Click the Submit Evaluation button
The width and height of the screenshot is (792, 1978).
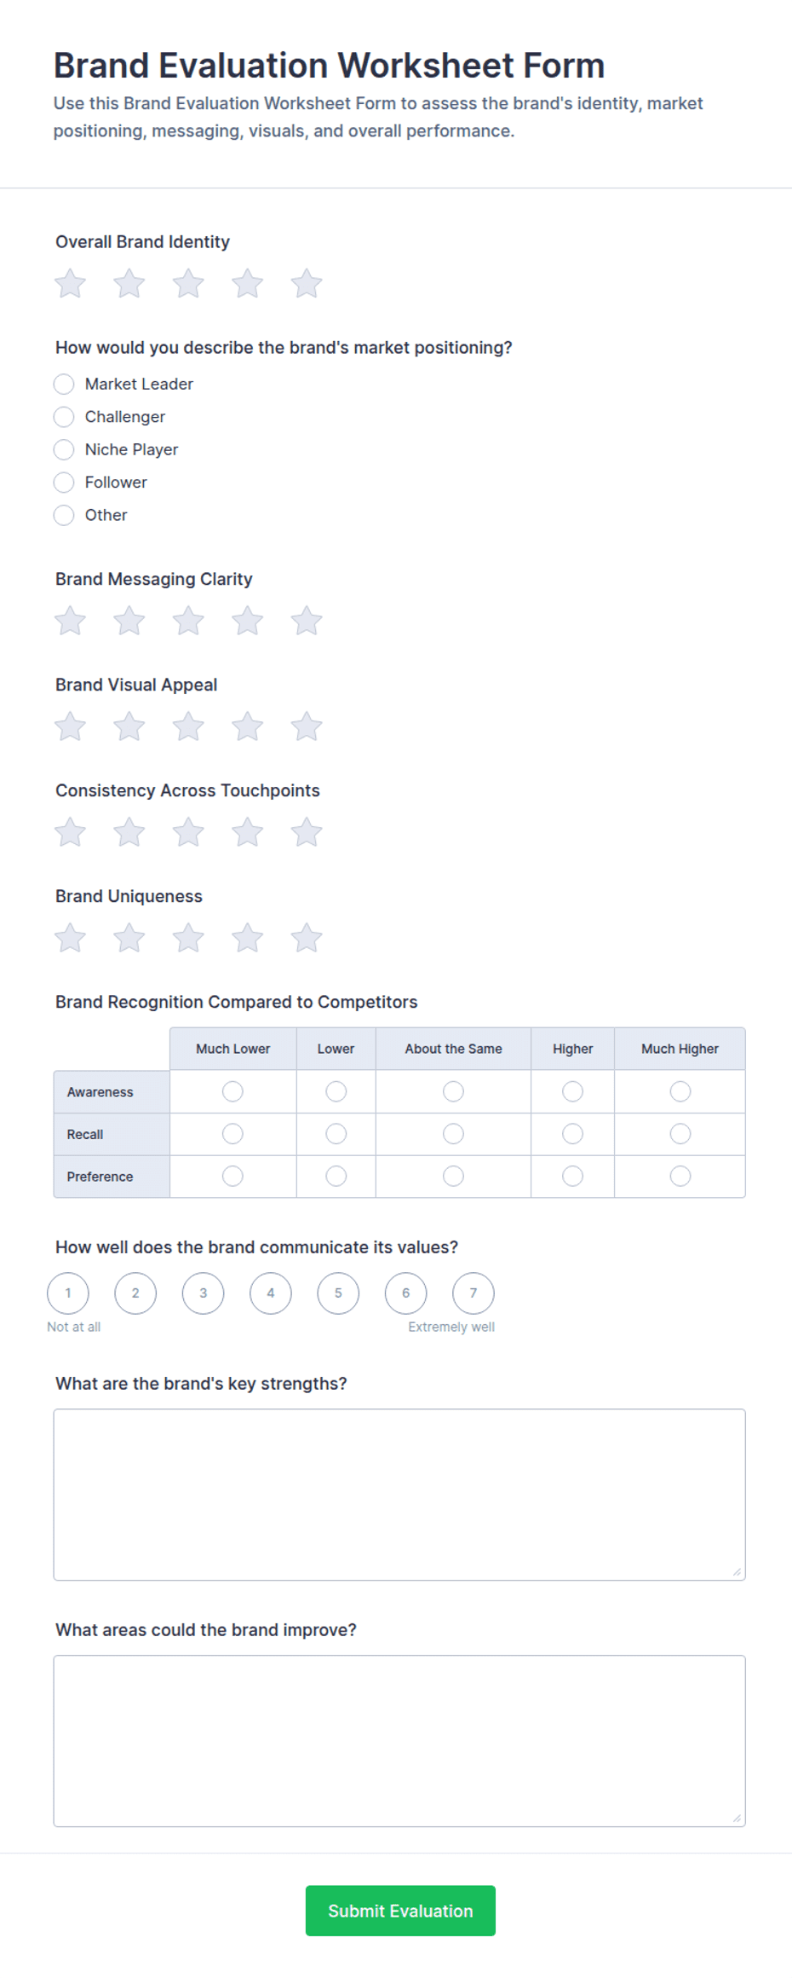tap(400, 1911)
